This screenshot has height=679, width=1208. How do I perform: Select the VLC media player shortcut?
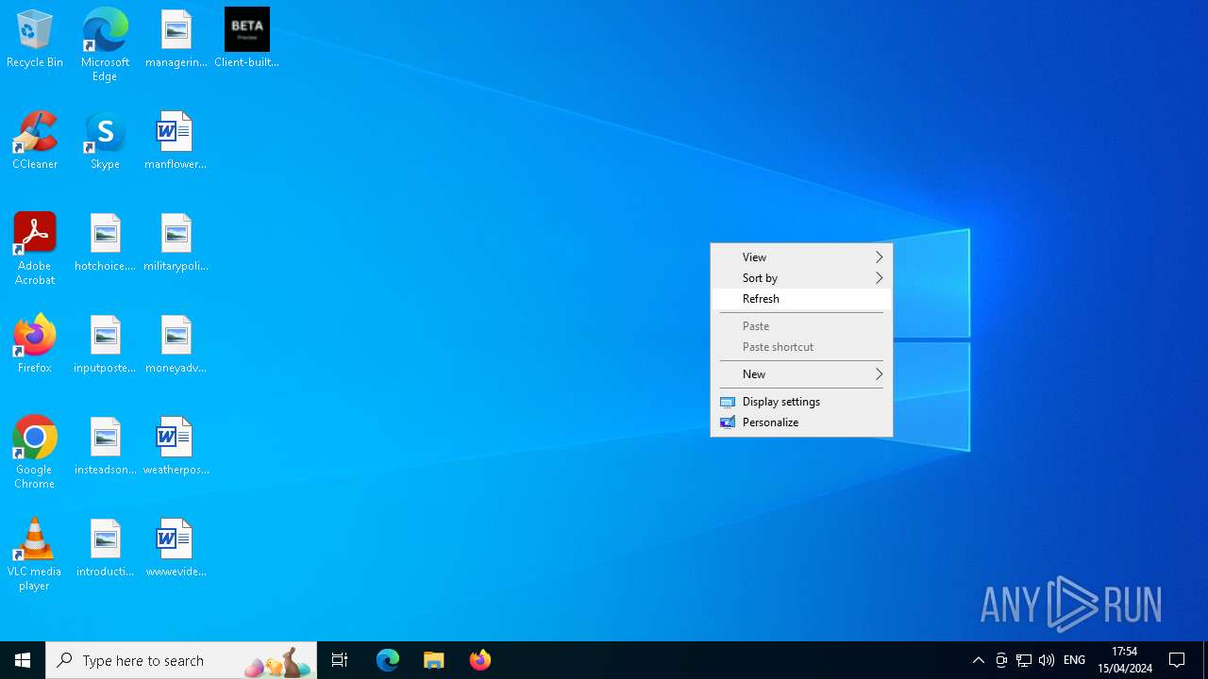click(35, 555)
